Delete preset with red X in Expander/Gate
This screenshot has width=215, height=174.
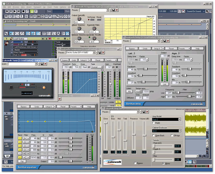[x=117, y=10]
